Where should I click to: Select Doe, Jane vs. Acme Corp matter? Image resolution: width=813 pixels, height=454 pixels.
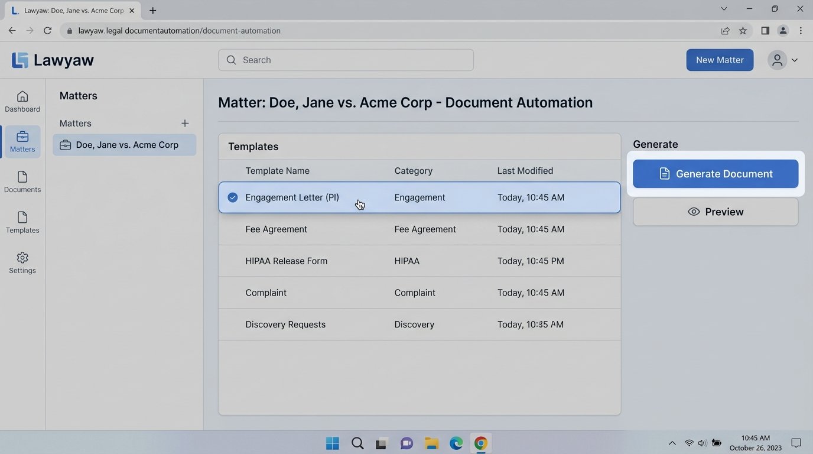click(x=124, y=144)
